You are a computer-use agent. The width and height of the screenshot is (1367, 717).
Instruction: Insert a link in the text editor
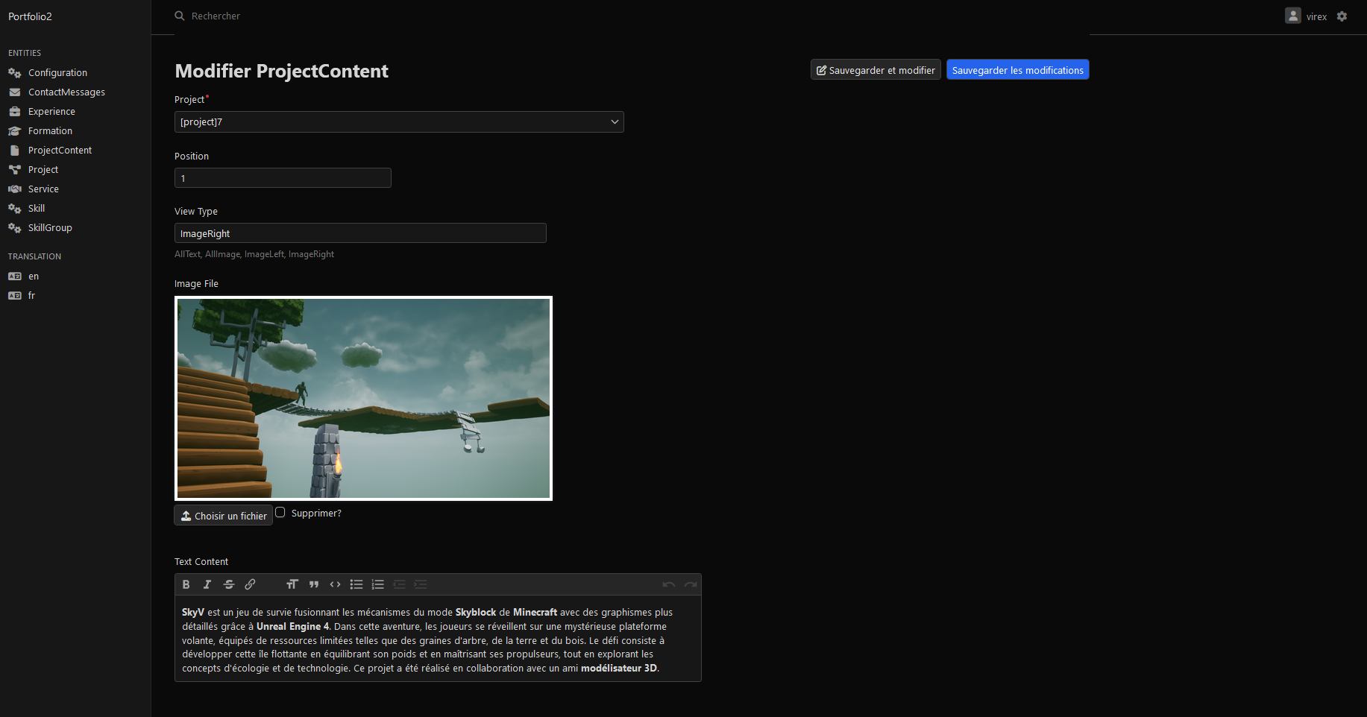251,584
